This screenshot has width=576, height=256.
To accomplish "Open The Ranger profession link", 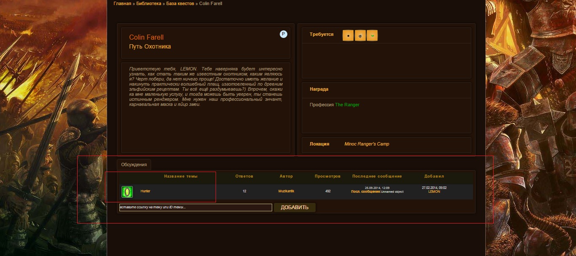I will tap(347, 105).
